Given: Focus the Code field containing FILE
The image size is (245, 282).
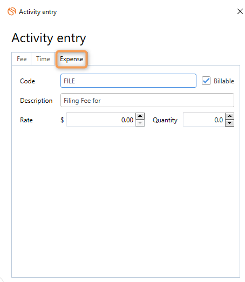Looking at the screenshot, I should pos(128,81).
